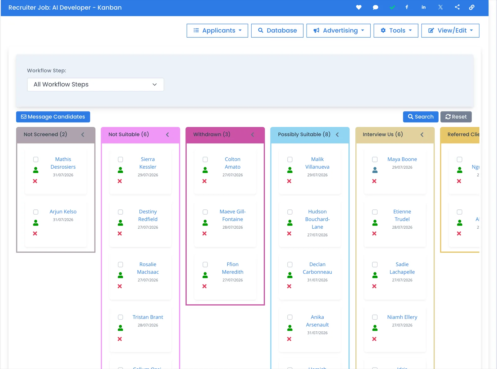The width and height of the screenshot is (497, 369).
Task: Click Mathis Desrosiers green person icon
Action: [36, 170]
